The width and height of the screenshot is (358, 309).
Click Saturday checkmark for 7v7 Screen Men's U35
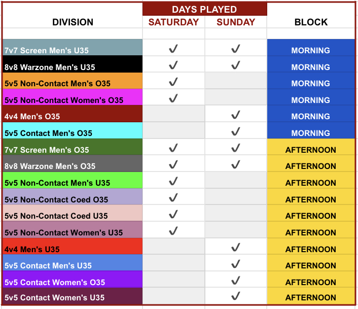pos(173,49)
